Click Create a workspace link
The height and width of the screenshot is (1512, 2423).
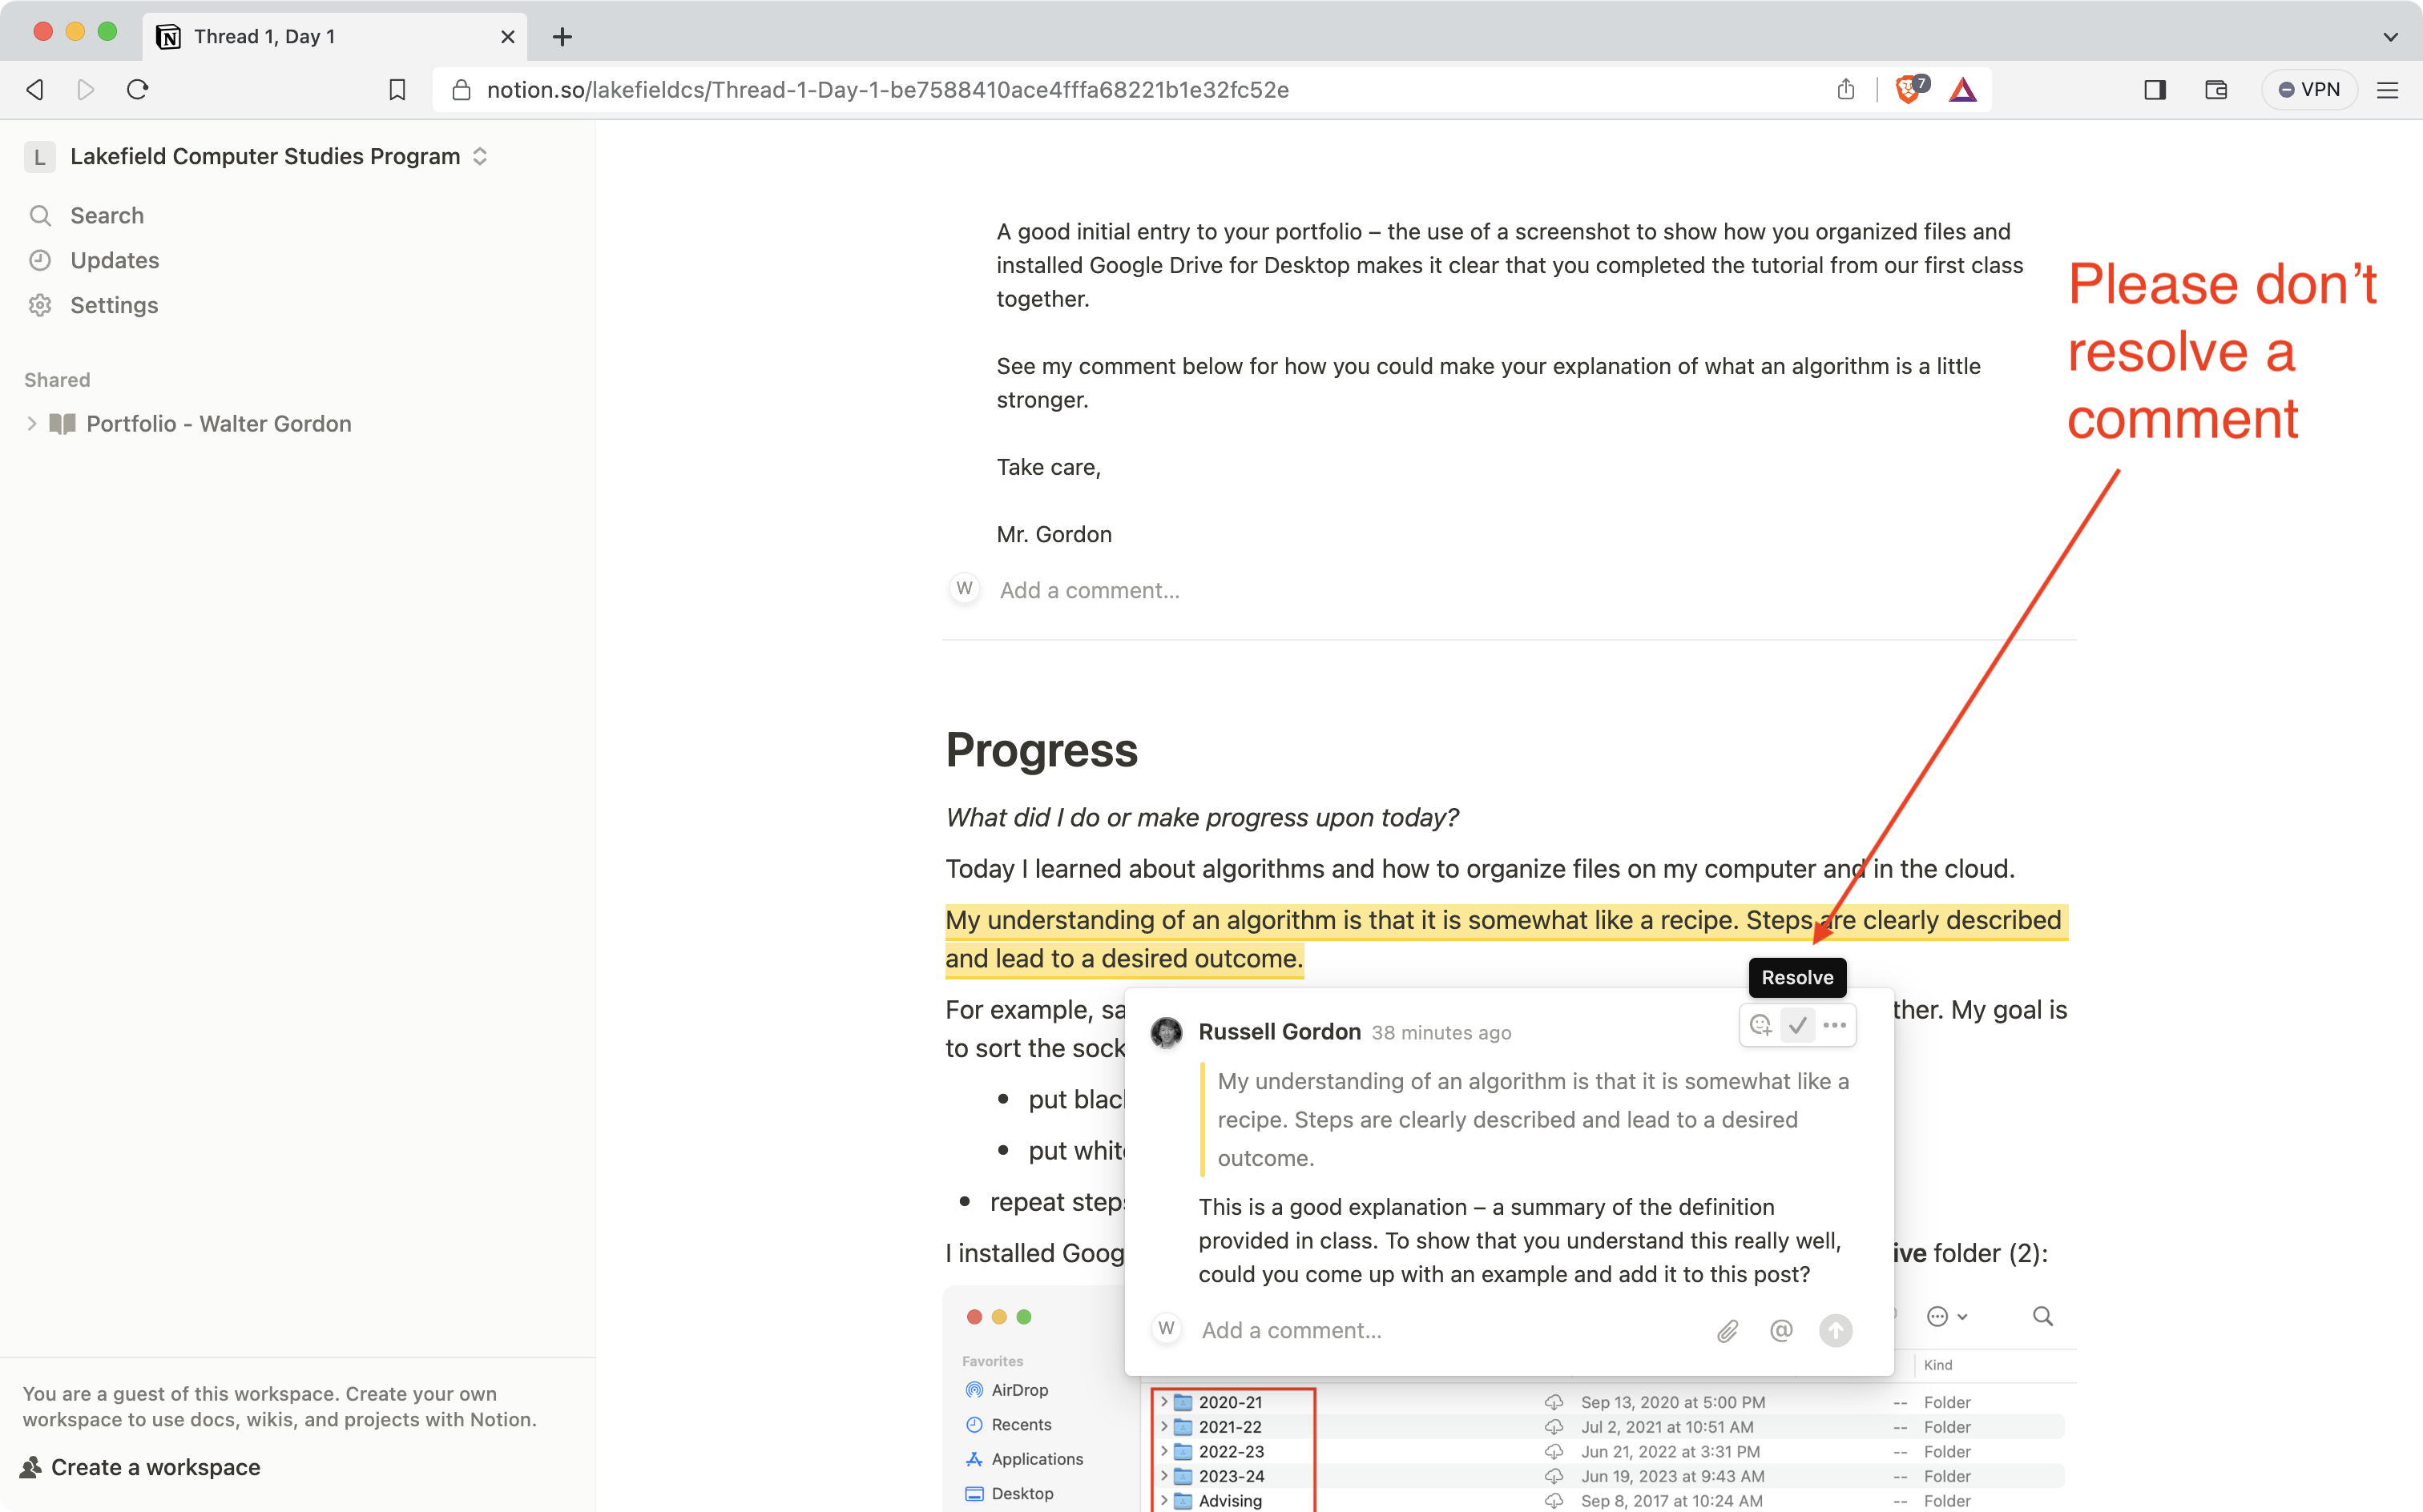tap(155, 1467)
